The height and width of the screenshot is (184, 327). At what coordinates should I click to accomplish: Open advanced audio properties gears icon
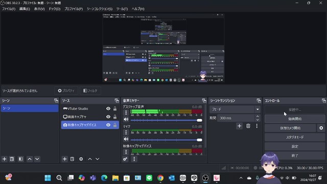pos(125,159)
